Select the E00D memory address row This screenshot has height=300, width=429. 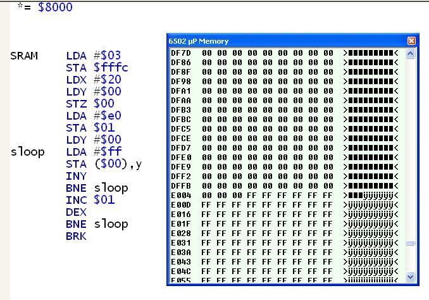tap(181, 205)
